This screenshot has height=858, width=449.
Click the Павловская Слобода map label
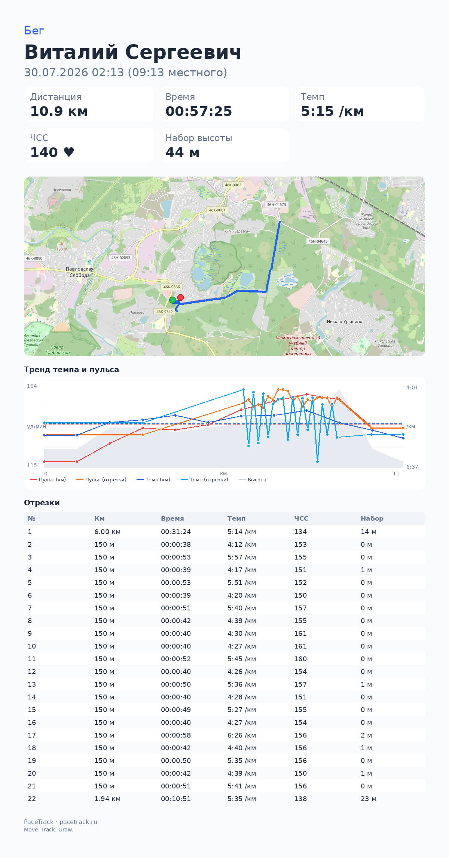[80, 272]
